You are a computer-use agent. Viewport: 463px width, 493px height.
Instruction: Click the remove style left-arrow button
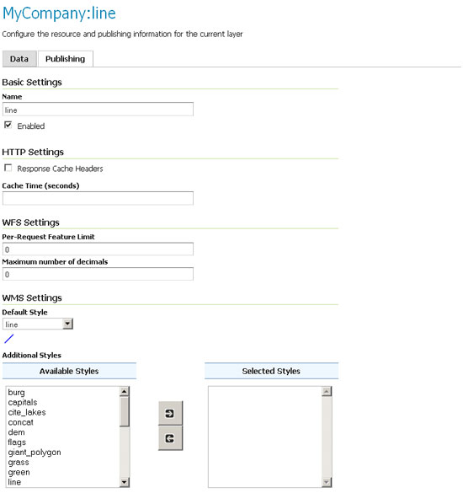pyautogui.click(x=170, y=438)
